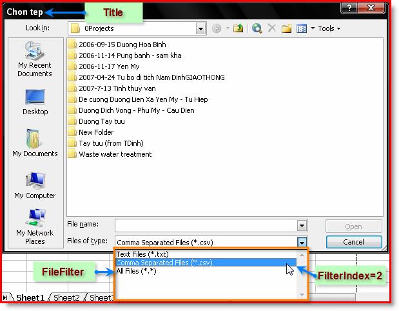Click filter list scrollbar down arrow
This screenshot has width=399, height=311.
[302, 295]
